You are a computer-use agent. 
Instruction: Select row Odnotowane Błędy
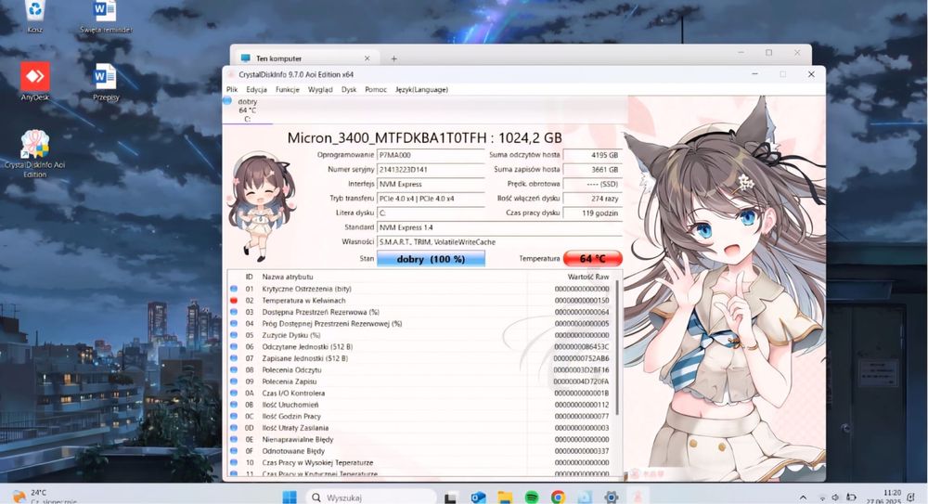coord(420,451)
